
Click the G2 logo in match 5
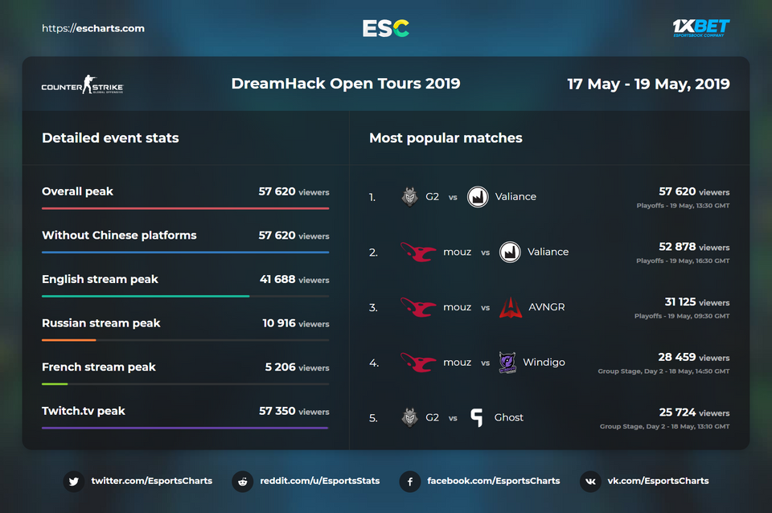coord(409,417)
